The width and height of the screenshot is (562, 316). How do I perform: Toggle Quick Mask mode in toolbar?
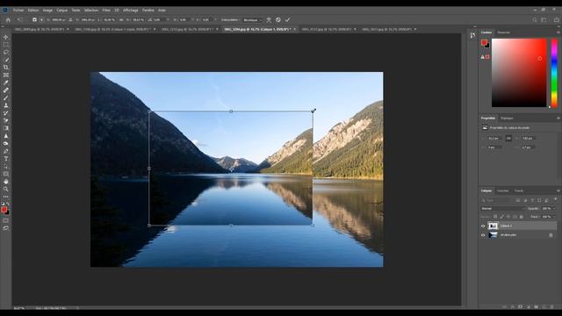pyautogui.click(x=6, y=220)
